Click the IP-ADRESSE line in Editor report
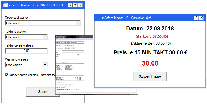Screen dimensions: 207x104 [x=65, y=48]
